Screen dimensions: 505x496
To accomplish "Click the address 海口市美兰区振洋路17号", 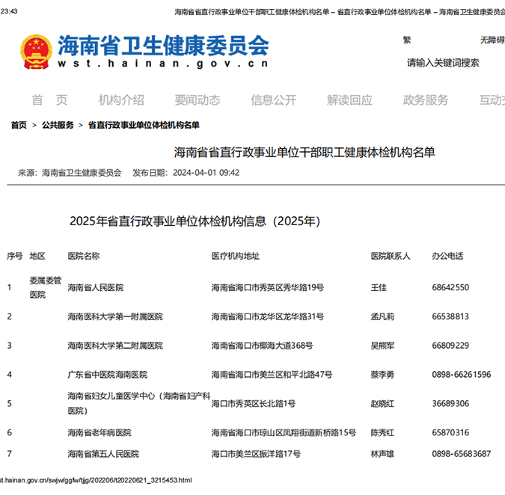I will click(x=256, y=454).
